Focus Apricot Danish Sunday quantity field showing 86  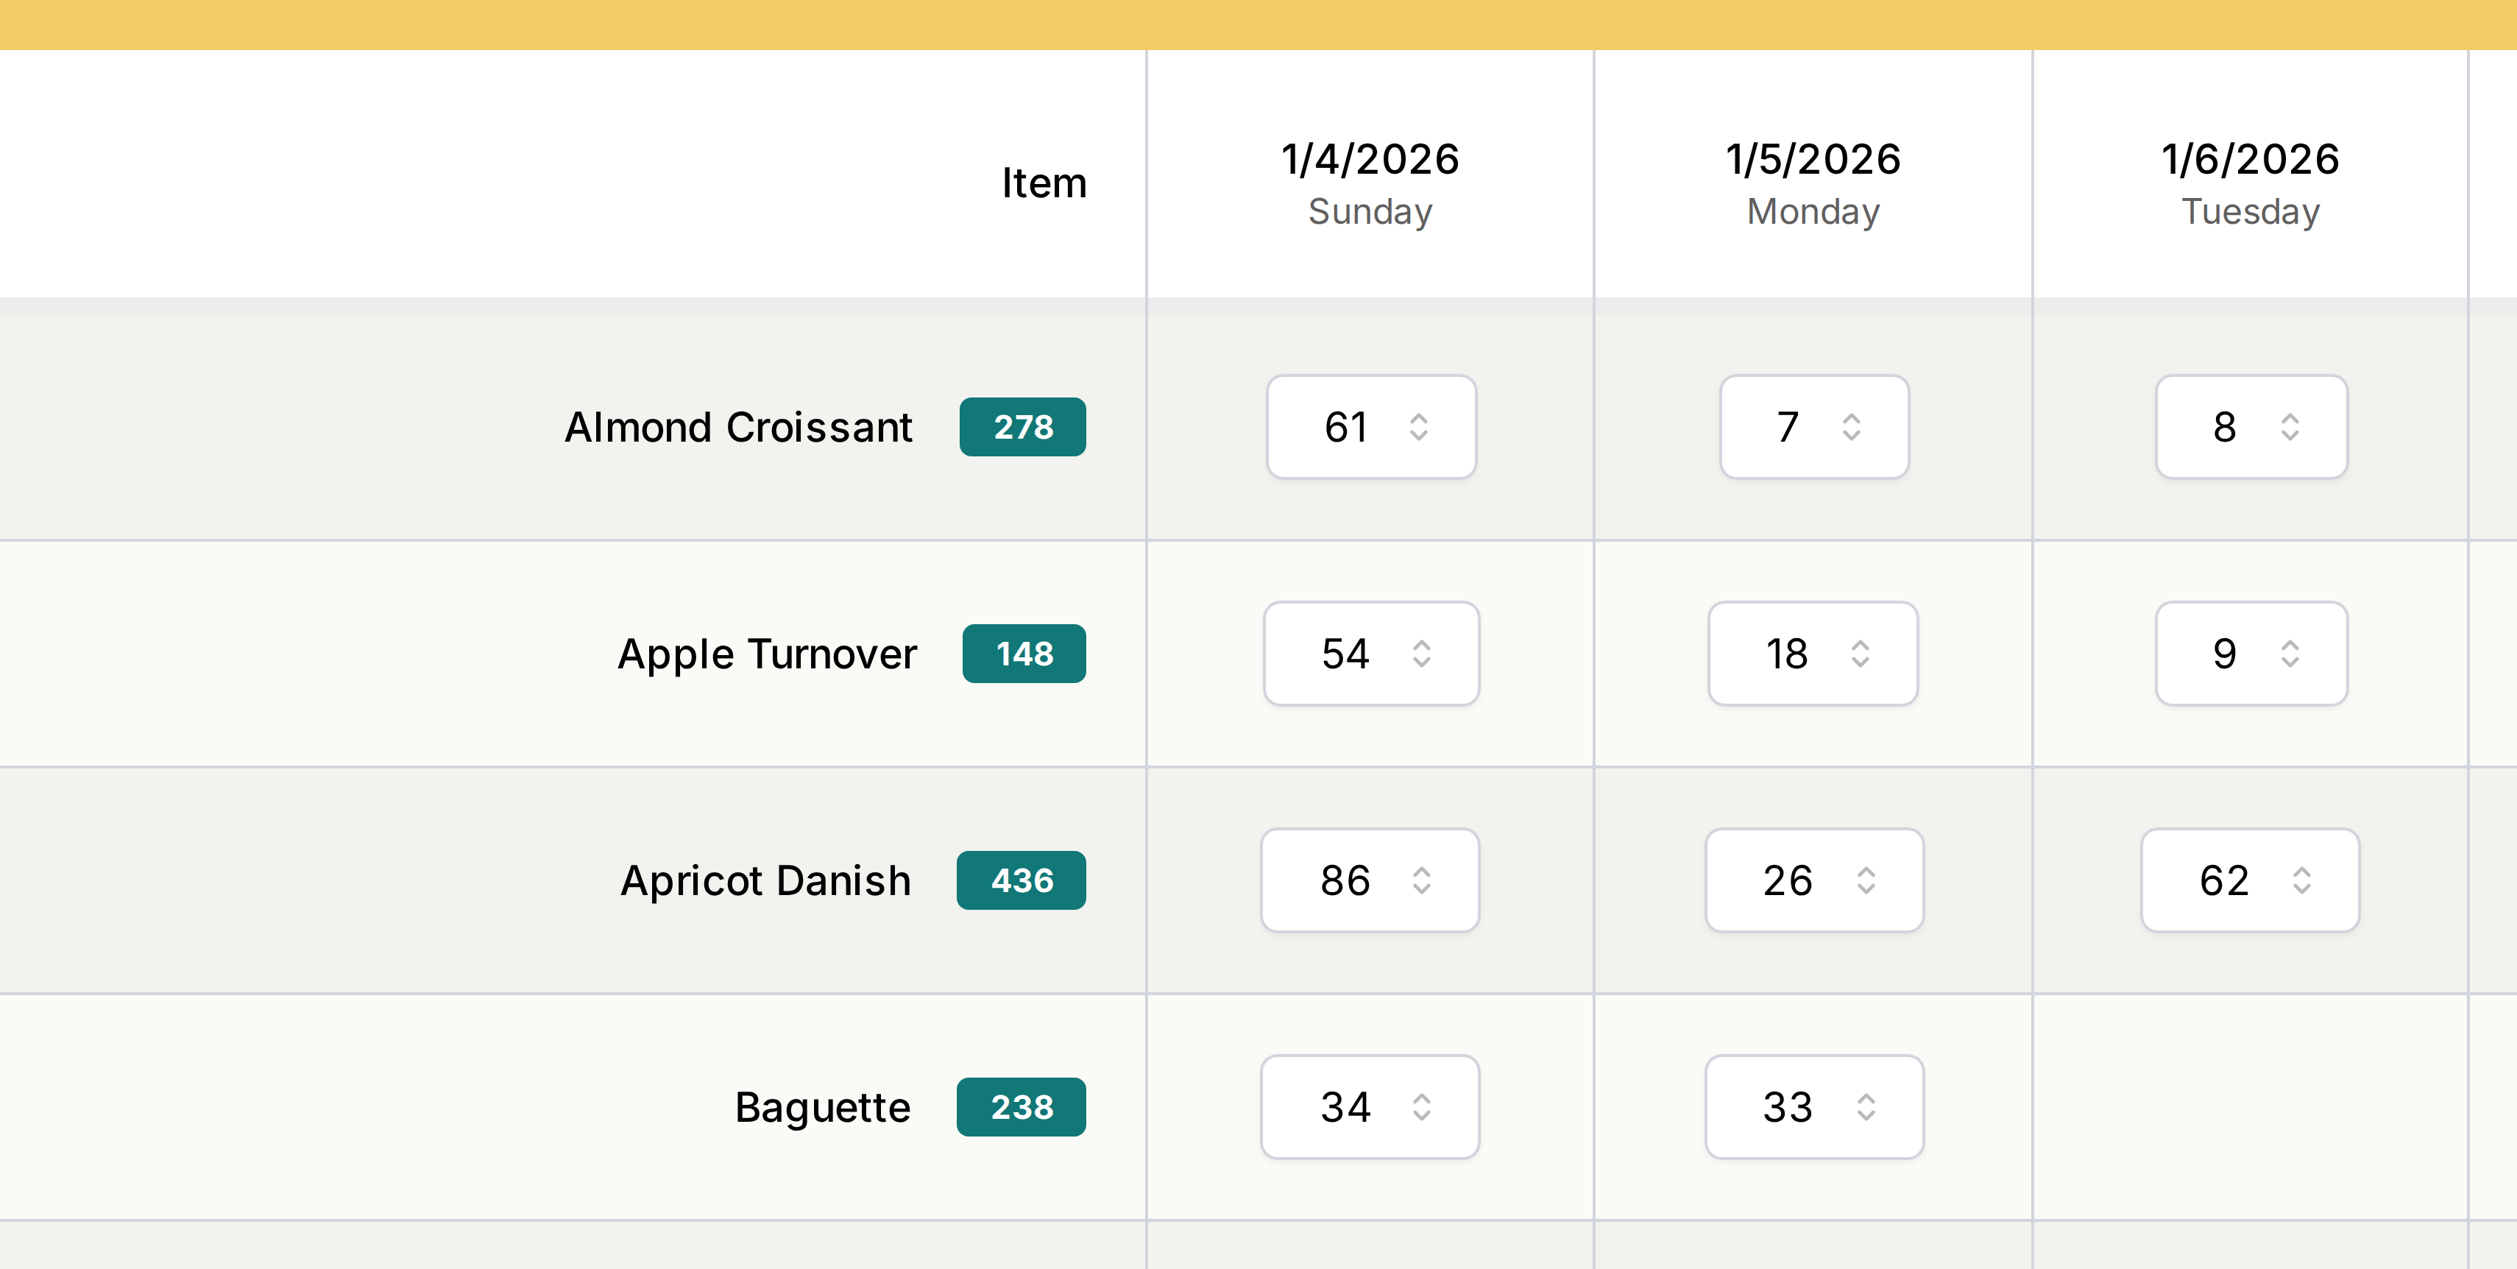pyautogui.click(x=1345, y=880)
